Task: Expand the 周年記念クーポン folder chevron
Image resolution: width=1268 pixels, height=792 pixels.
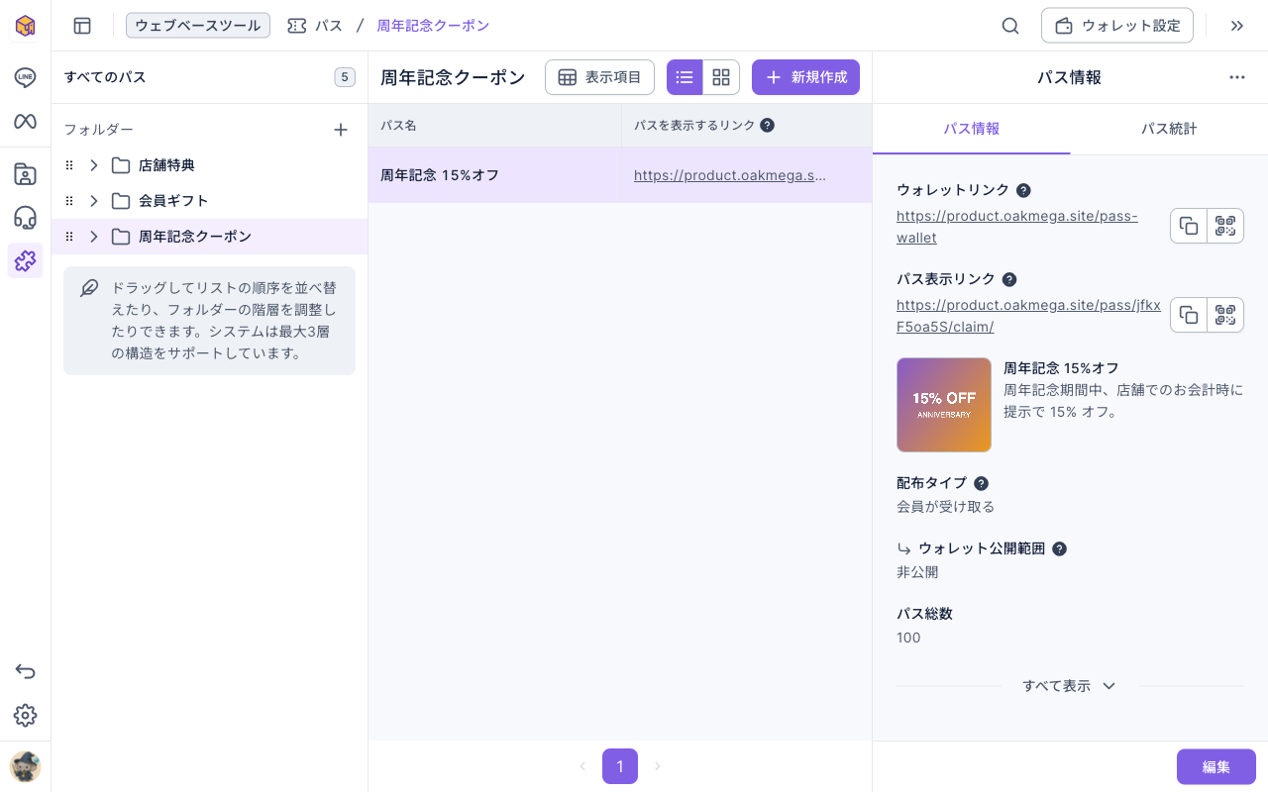Action: point(94,237)
